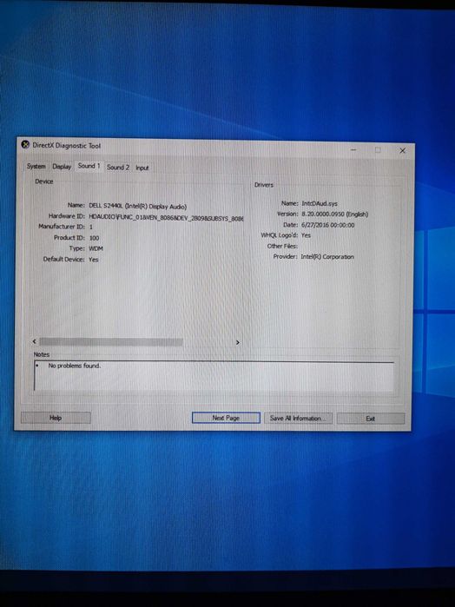Click the Hardware ID value starting HDAUDIO

point(166,218)
